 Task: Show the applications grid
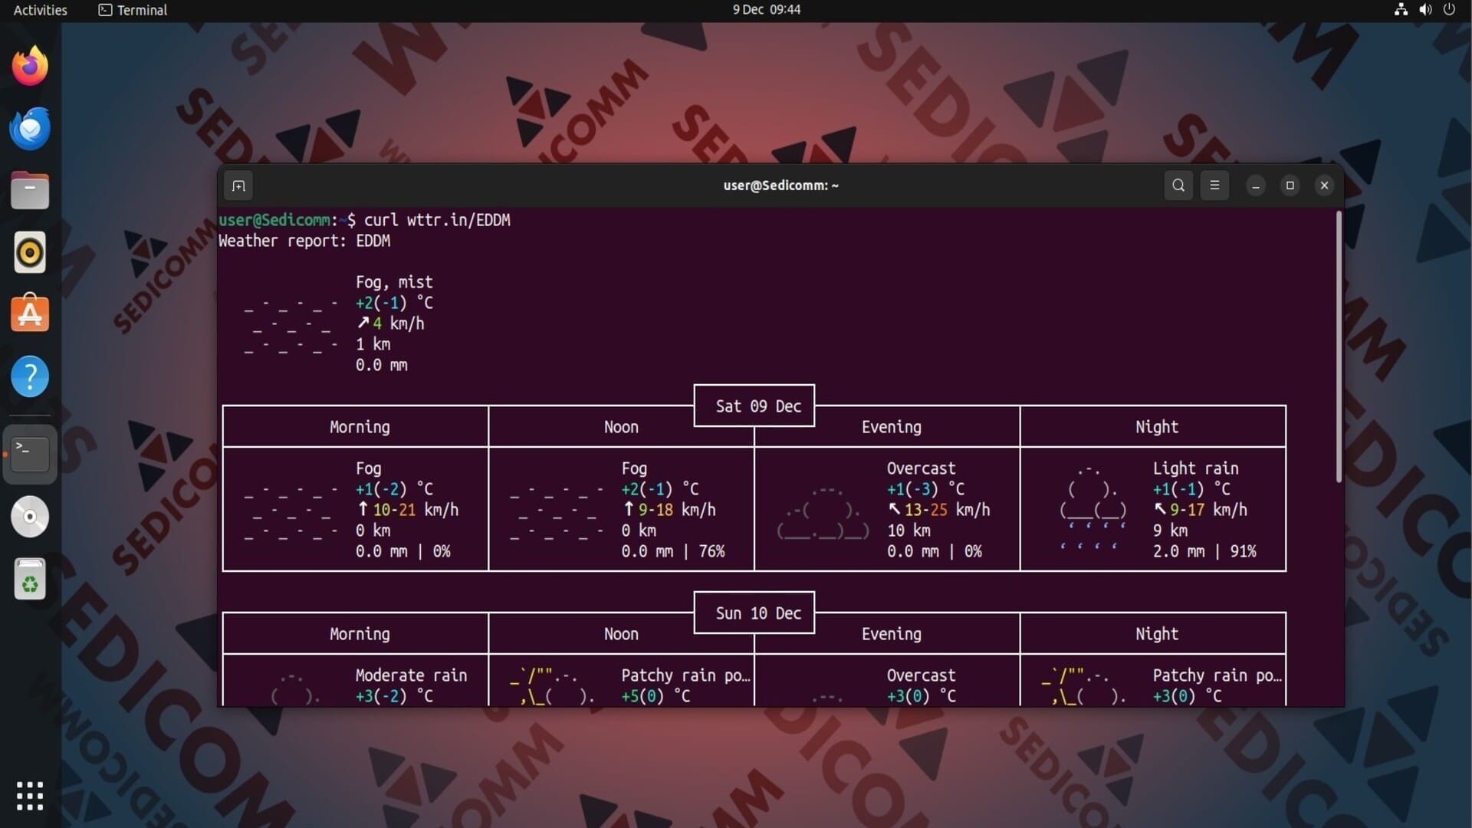30,796
